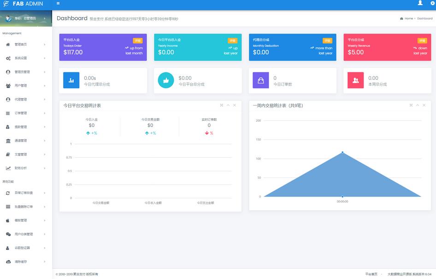The image size is (436, 279).
Task: Collapse the 一周内交易统计表 panel
Action: (x=418, y=105)
